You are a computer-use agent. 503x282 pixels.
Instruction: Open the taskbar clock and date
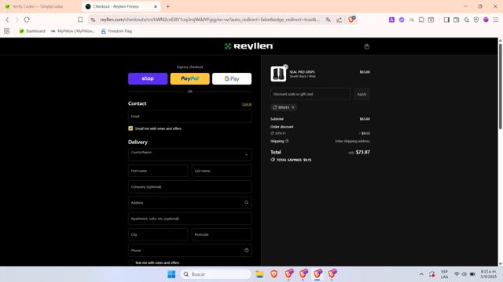coord(488,274)
